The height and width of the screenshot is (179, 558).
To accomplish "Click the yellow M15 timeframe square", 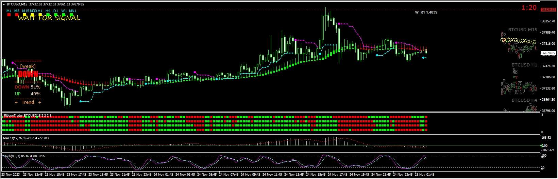I will [24, 15].
